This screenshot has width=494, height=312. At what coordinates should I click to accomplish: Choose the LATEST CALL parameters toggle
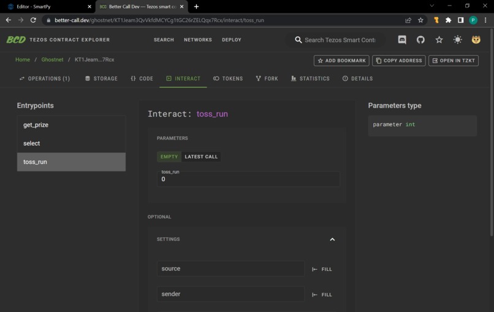tap(201, 157)
